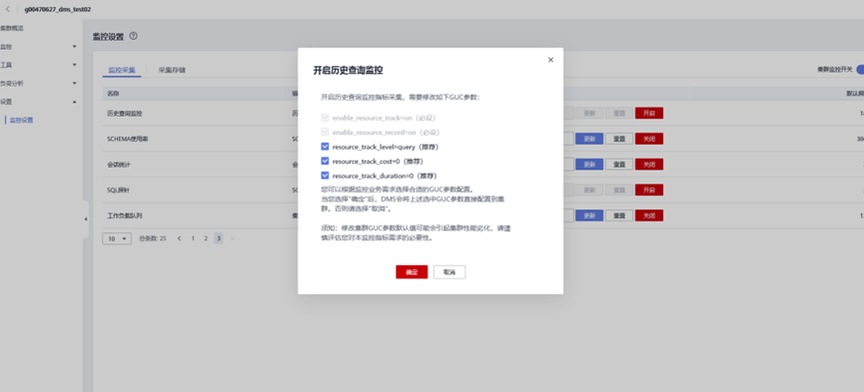This screenshot has width=864, height=392.
Task: Go to next page arrow in pagination
Action: (x=232, y=238)
